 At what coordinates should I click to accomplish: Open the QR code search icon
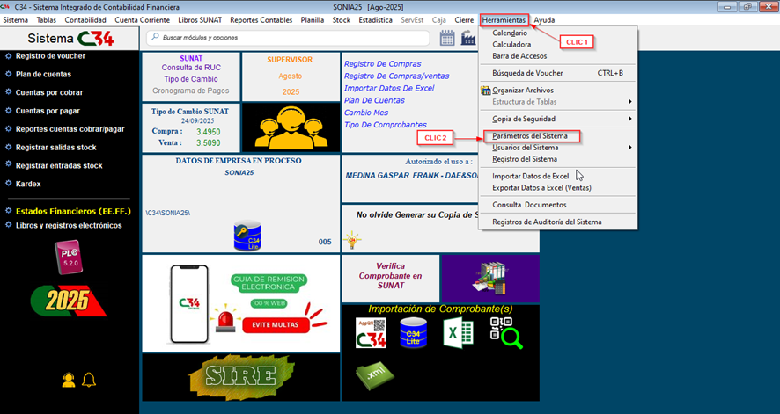coord(505,333)
